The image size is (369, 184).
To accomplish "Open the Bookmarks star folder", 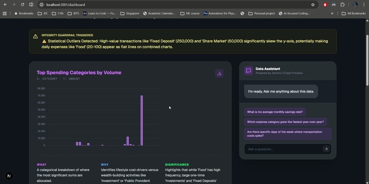I will coord(24,13).
